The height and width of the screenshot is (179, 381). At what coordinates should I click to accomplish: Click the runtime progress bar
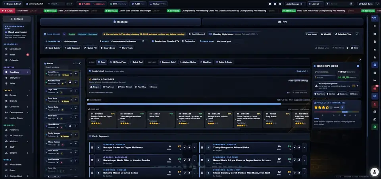pos(198,104)
